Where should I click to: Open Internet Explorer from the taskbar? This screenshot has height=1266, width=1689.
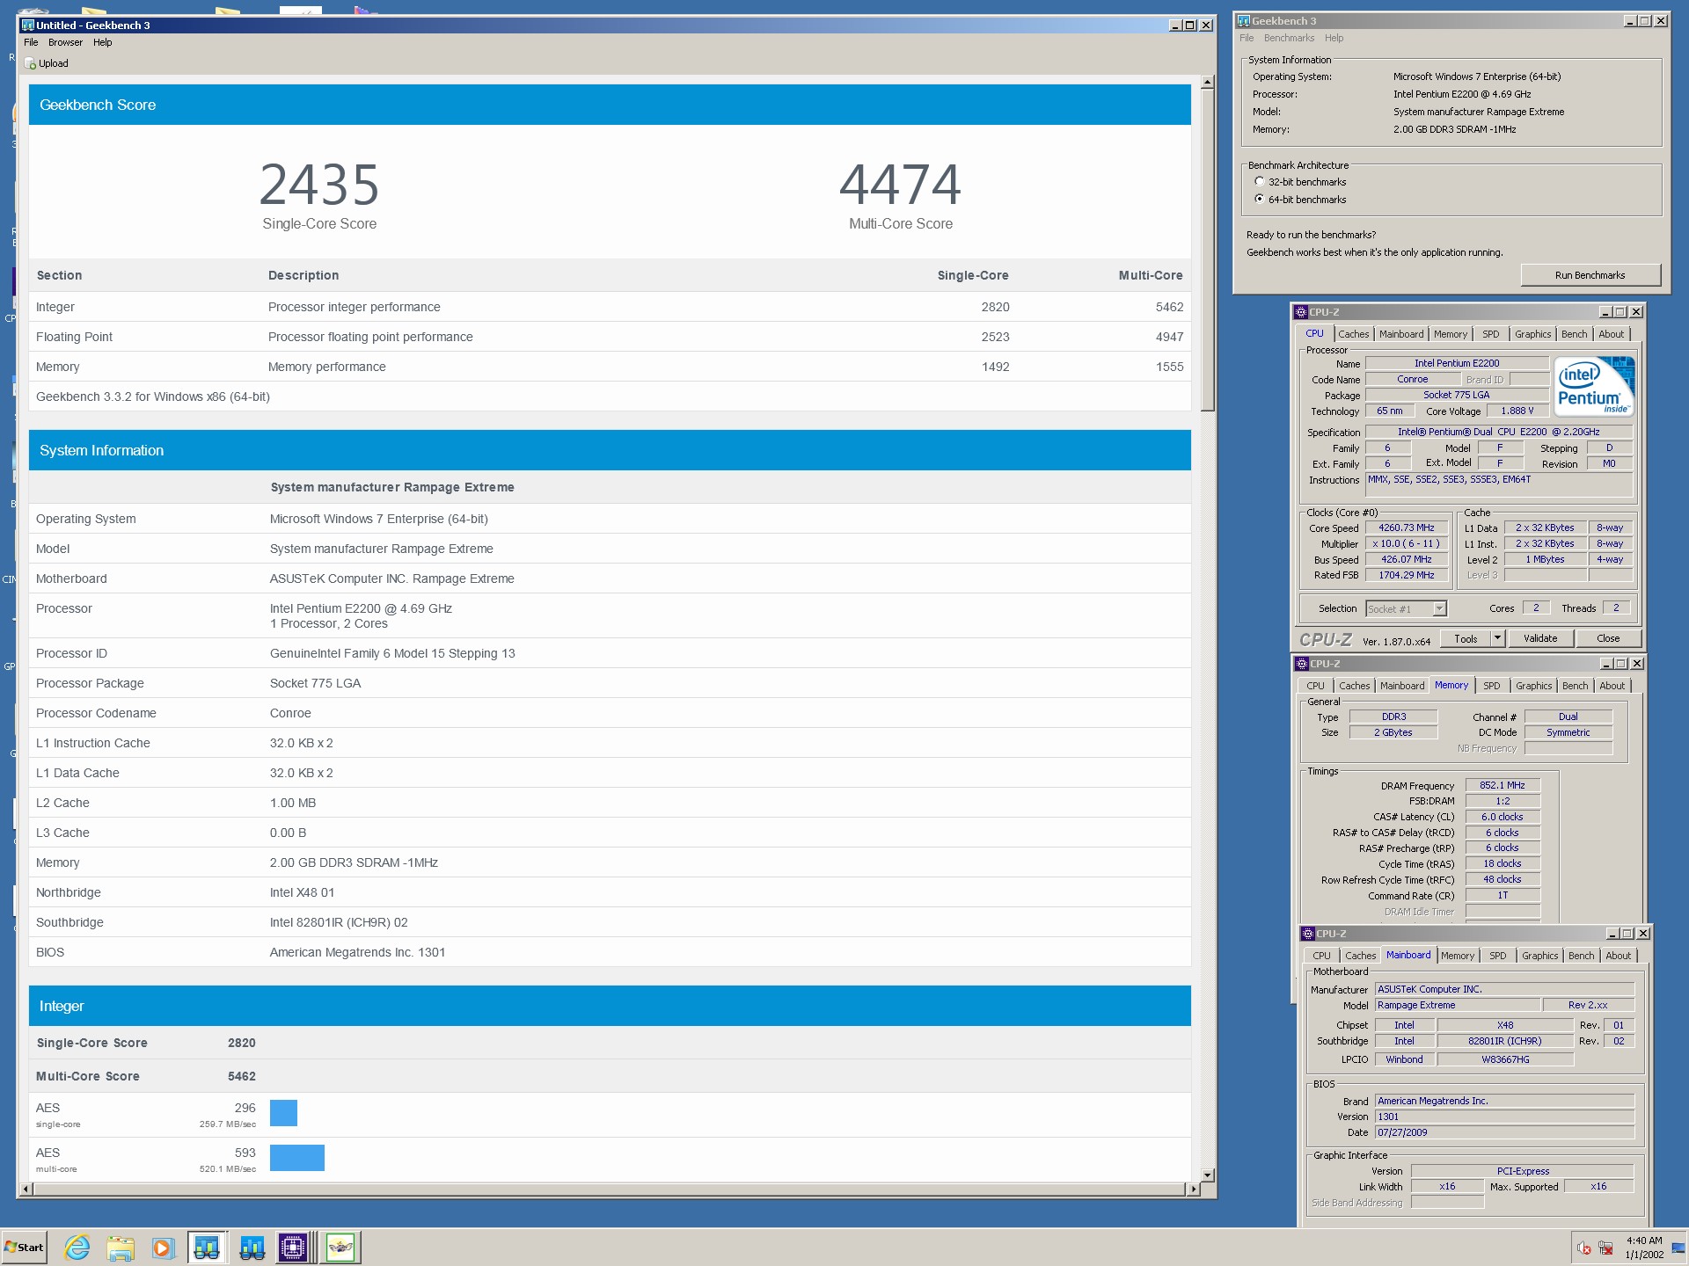coord(77,1247)
